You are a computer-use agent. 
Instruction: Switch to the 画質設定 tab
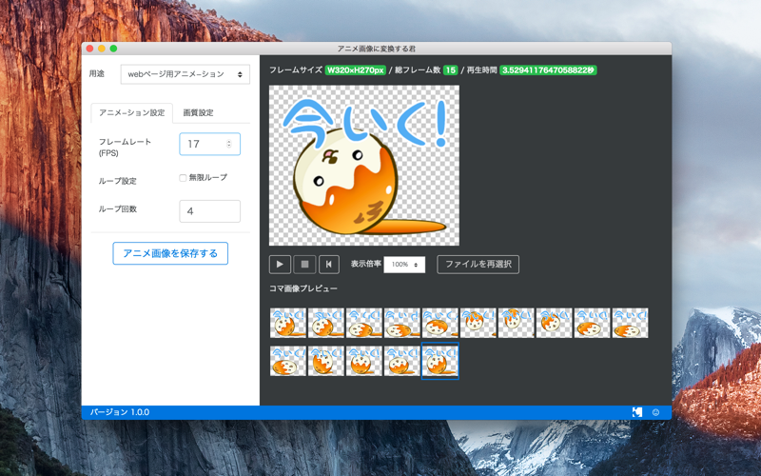[x=198, y=112]
